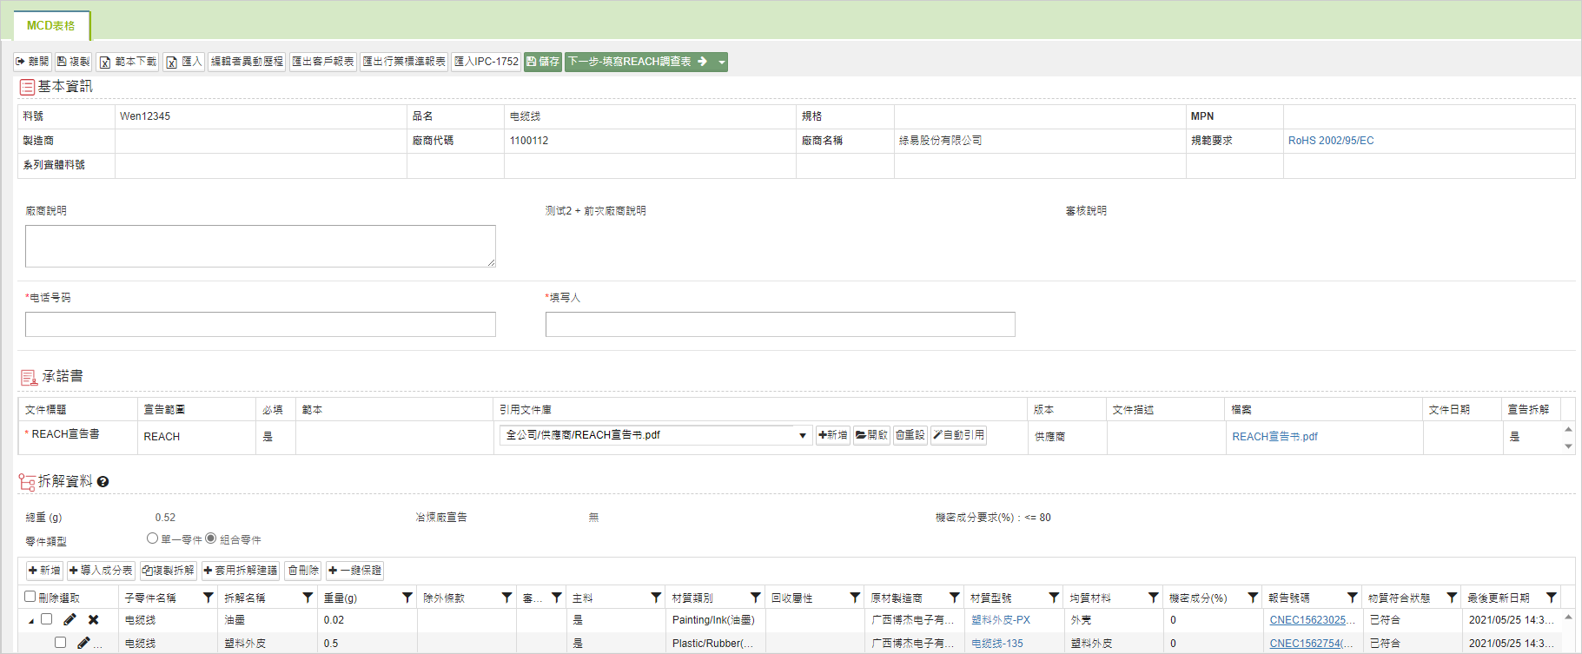Open the REACH宣告书.pdf file link
1582x654 pixels.
coord(1274,437)
